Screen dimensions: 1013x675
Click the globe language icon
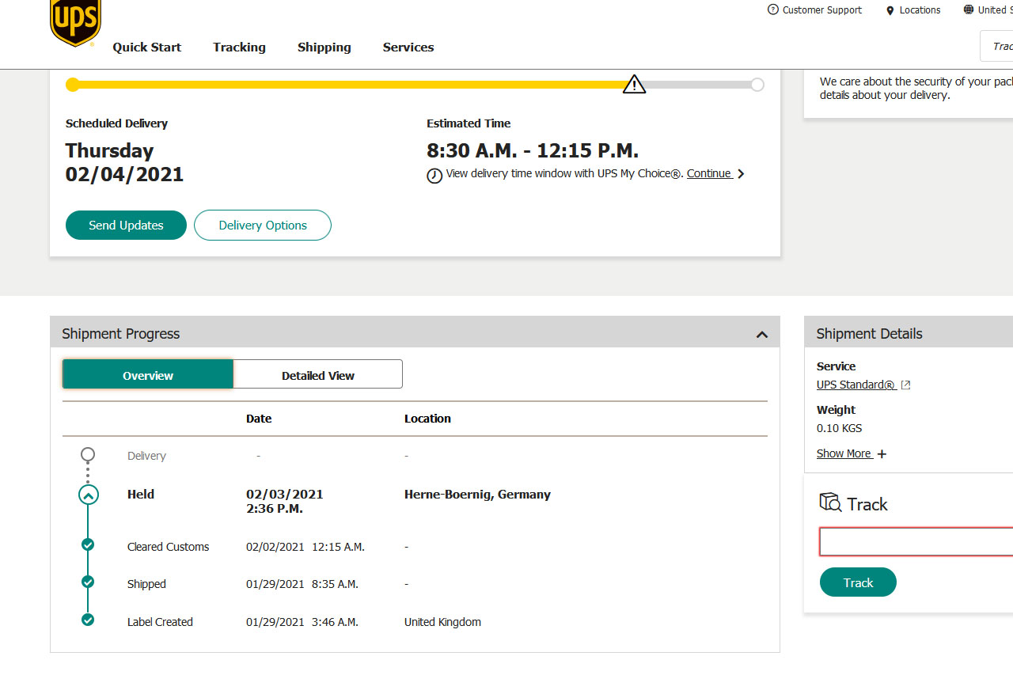click(x=969, y=9)
